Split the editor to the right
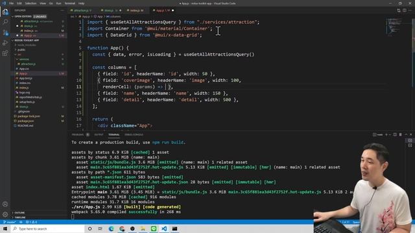The width and height of the screenshot is (415, 233). click(x=405, y=10)
